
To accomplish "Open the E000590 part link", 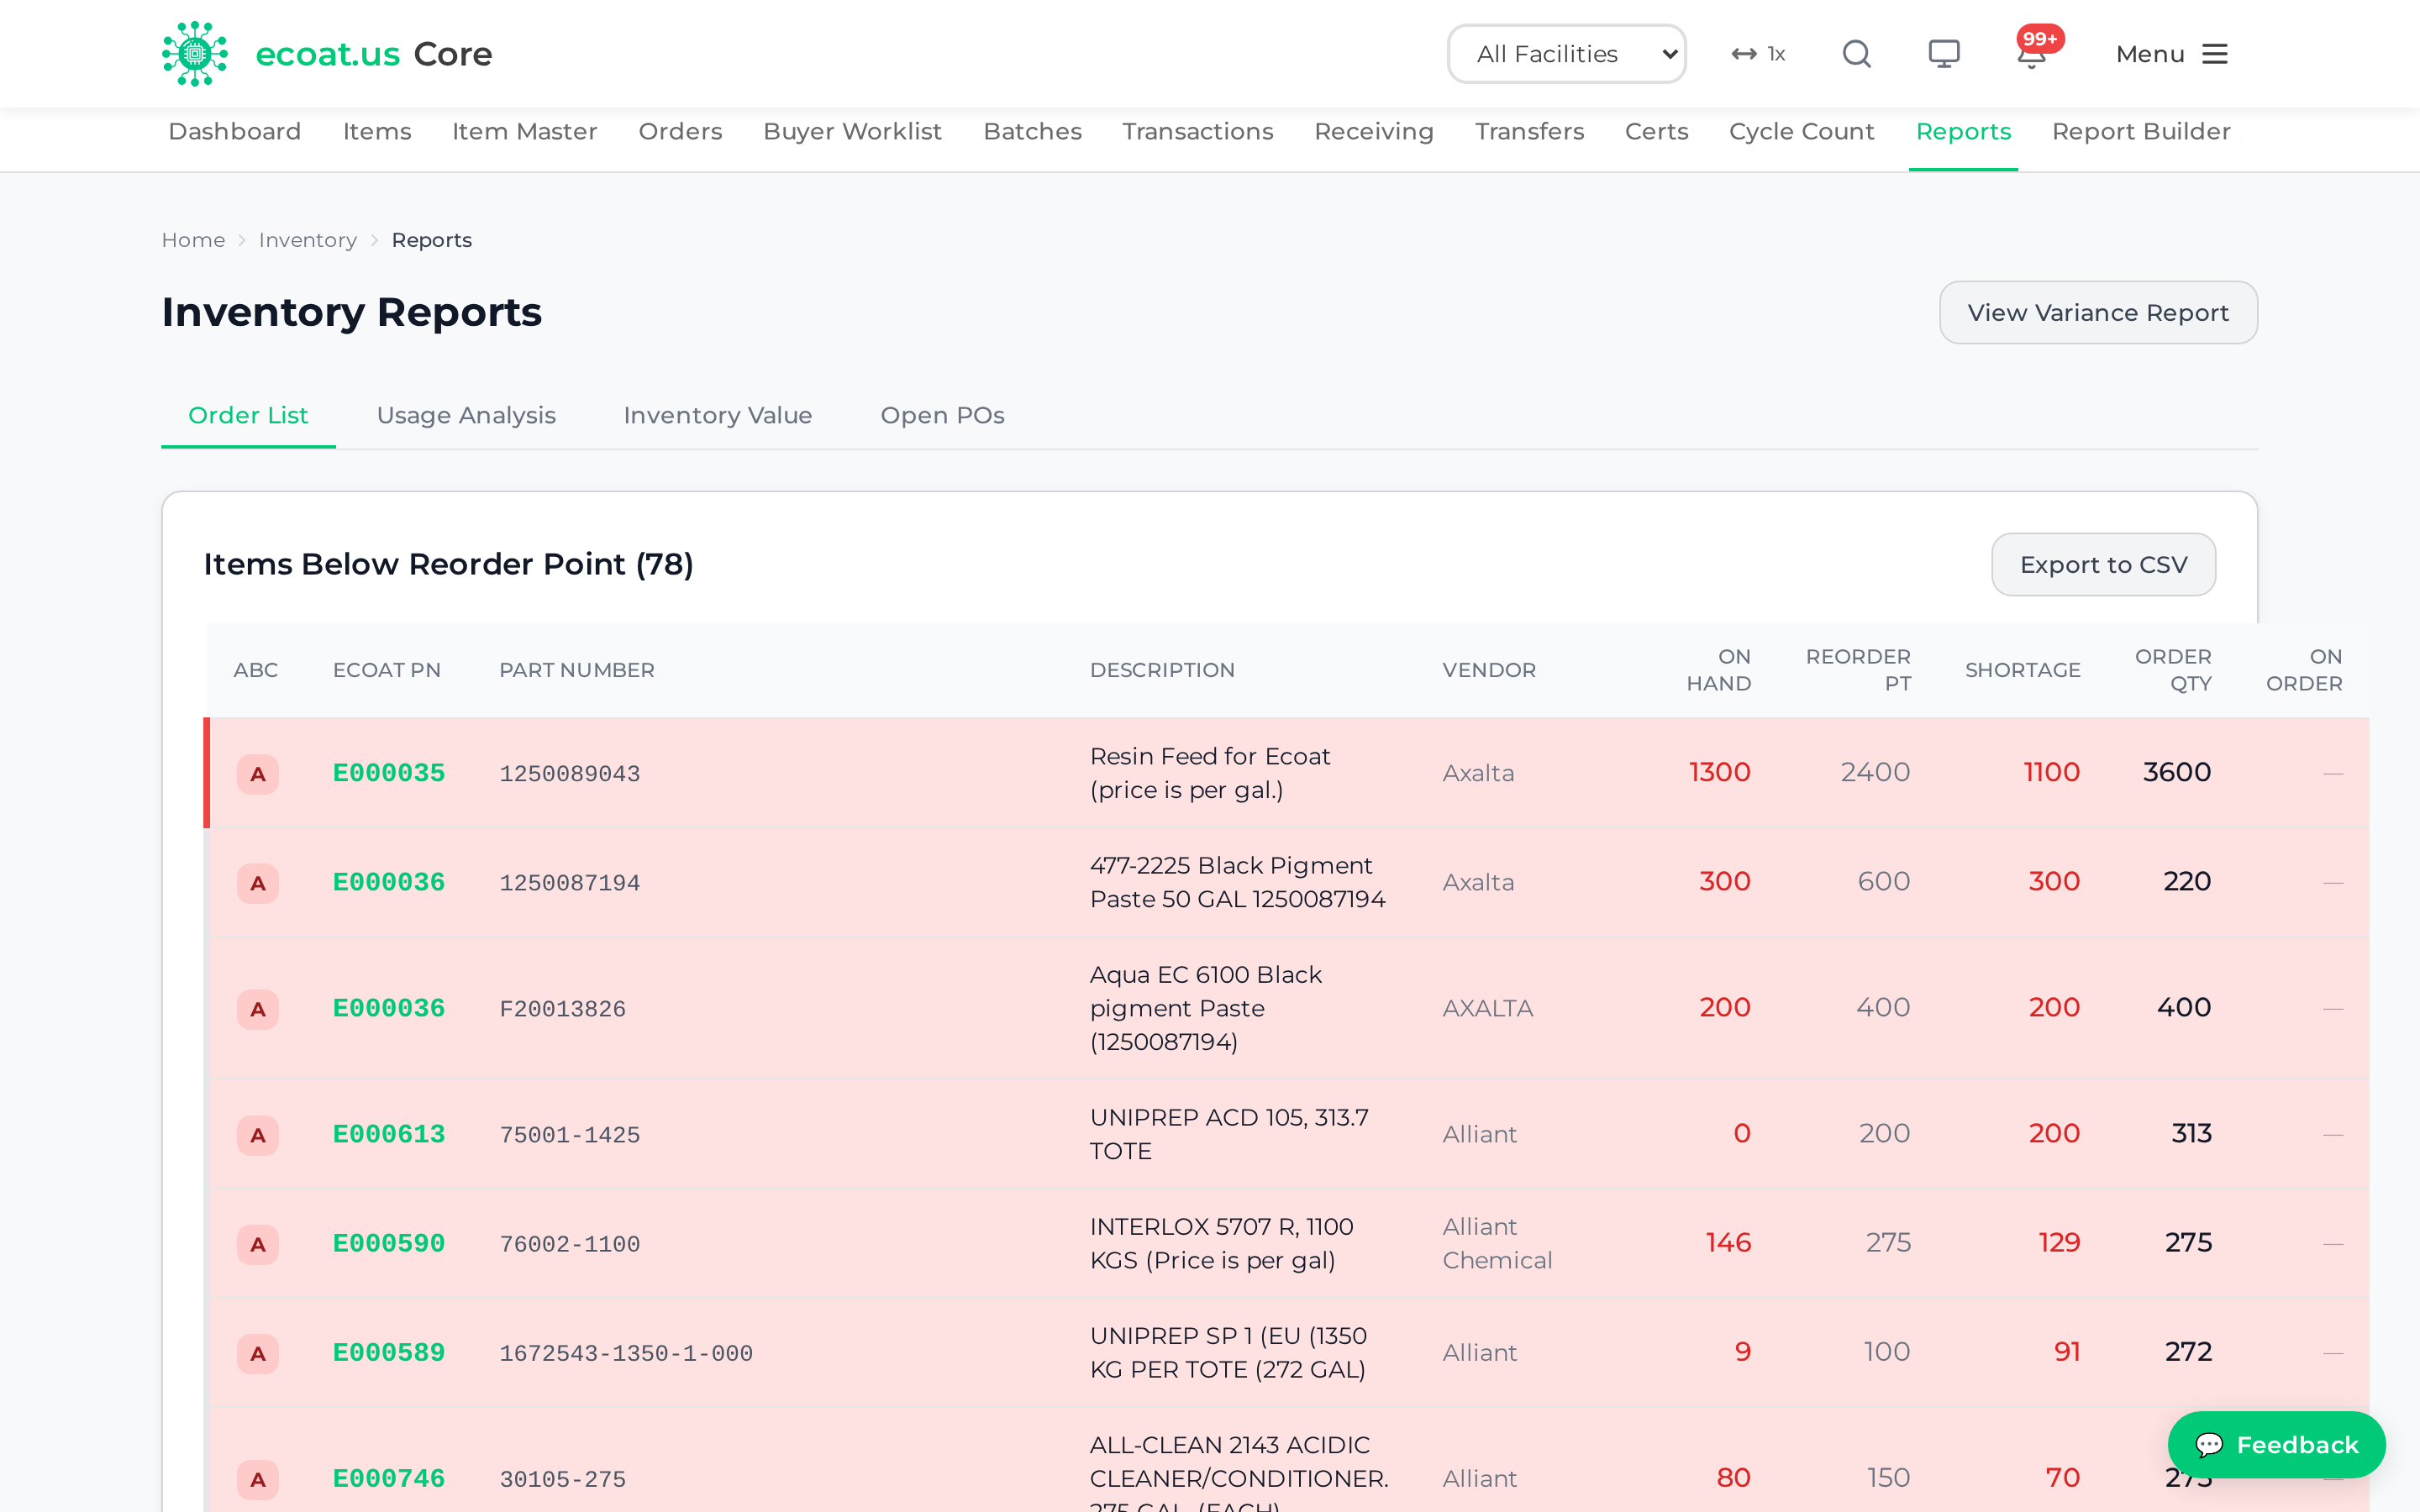I will pyautogui.click(x=388, y=1243).
